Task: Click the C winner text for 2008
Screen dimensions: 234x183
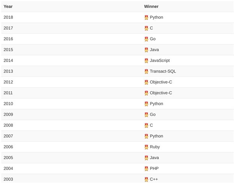Action: pos(151,125)
